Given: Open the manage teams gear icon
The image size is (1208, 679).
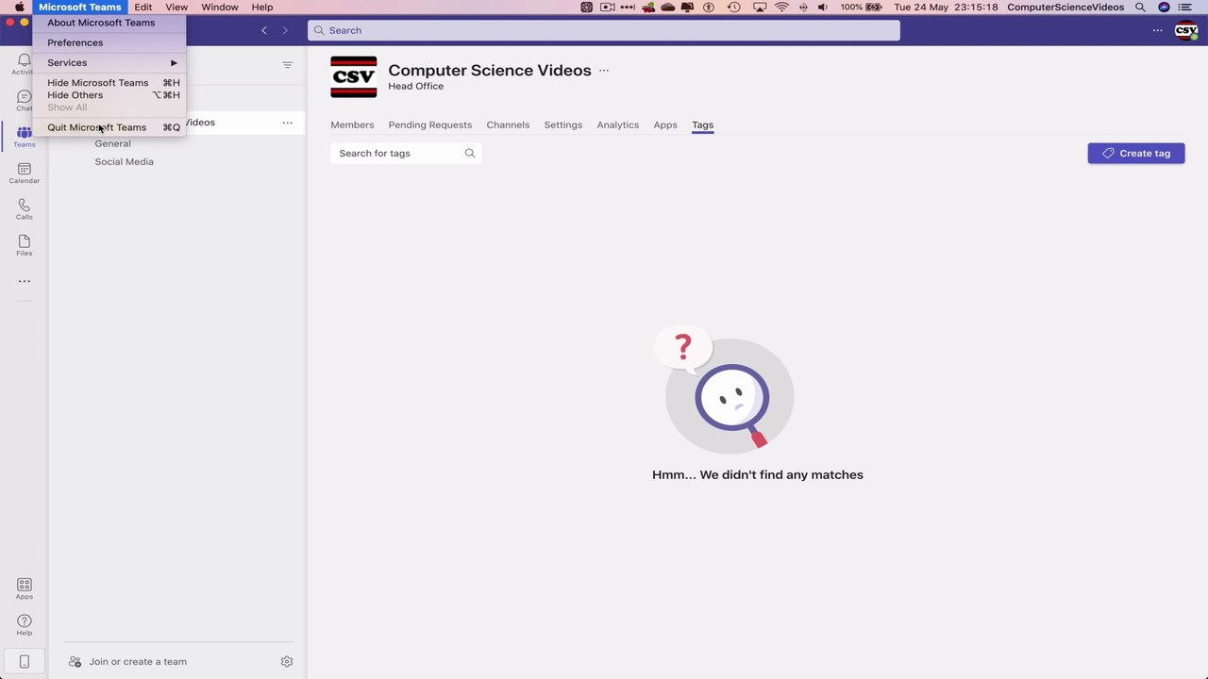Looking at the screenshot, I should tap(287, 662).
